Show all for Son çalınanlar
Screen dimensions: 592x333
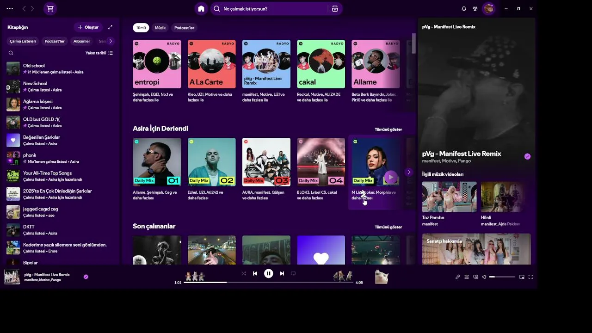click(x=388, y=227)
